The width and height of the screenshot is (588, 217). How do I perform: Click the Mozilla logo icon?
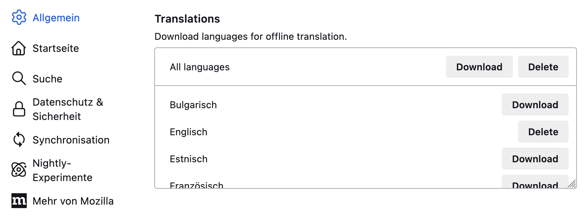point(19,200)
